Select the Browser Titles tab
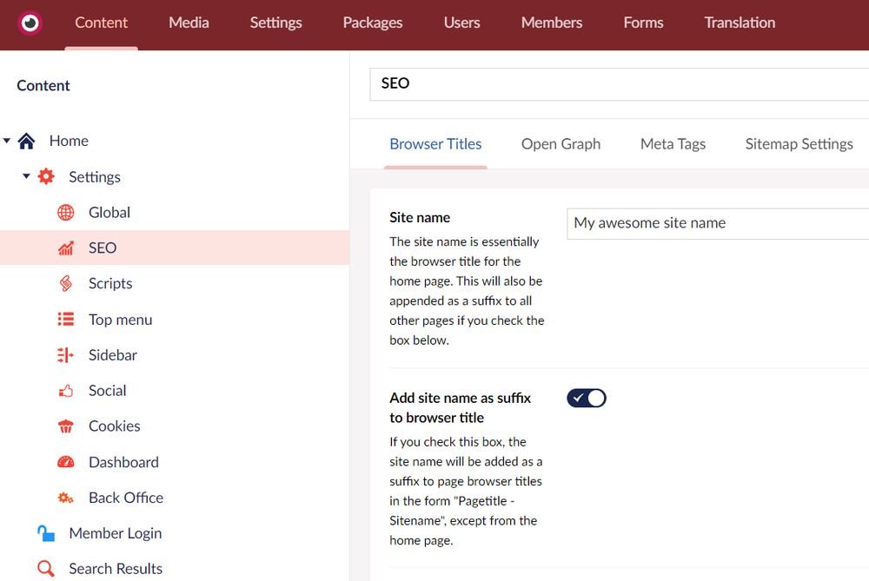869x581 pixels. point(435,144)
